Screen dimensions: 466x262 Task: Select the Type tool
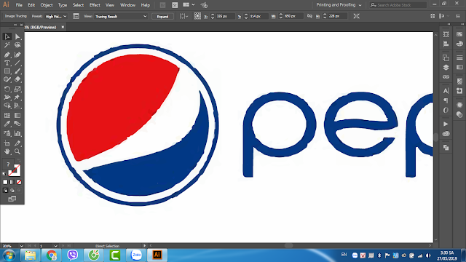(7, 63)
